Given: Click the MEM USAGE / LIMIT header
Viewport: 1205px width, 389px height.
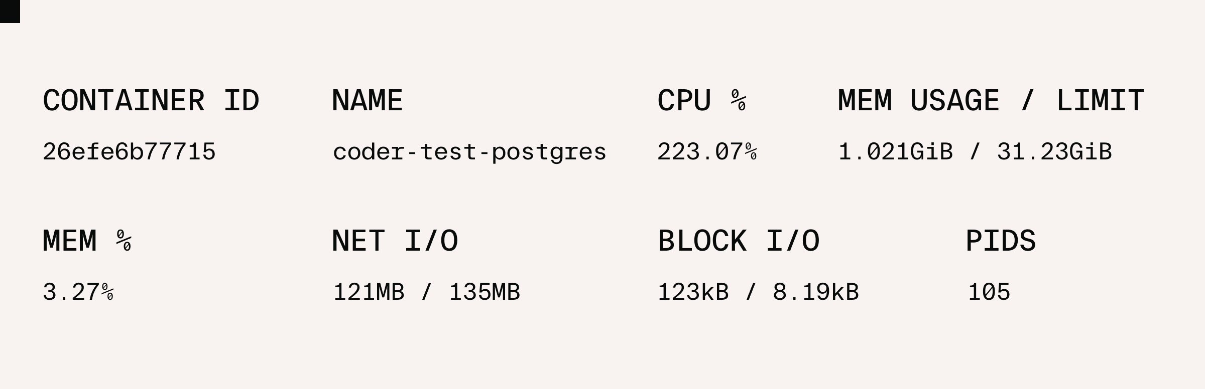Looking at the screenshot, I should (x=991, y=101).
